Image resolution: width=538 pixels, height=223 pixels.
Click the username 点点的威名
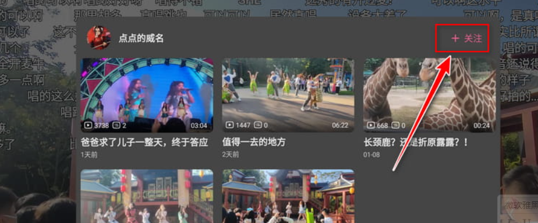[x=141, y=38]
